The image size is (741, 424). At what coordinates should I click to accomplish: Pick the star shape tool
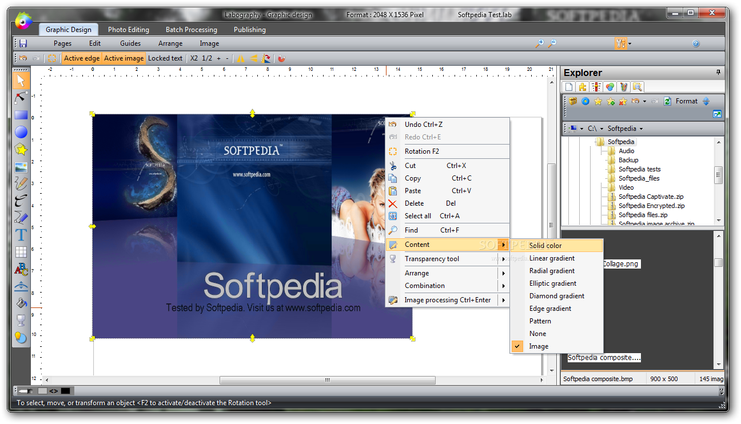(21, 150)
